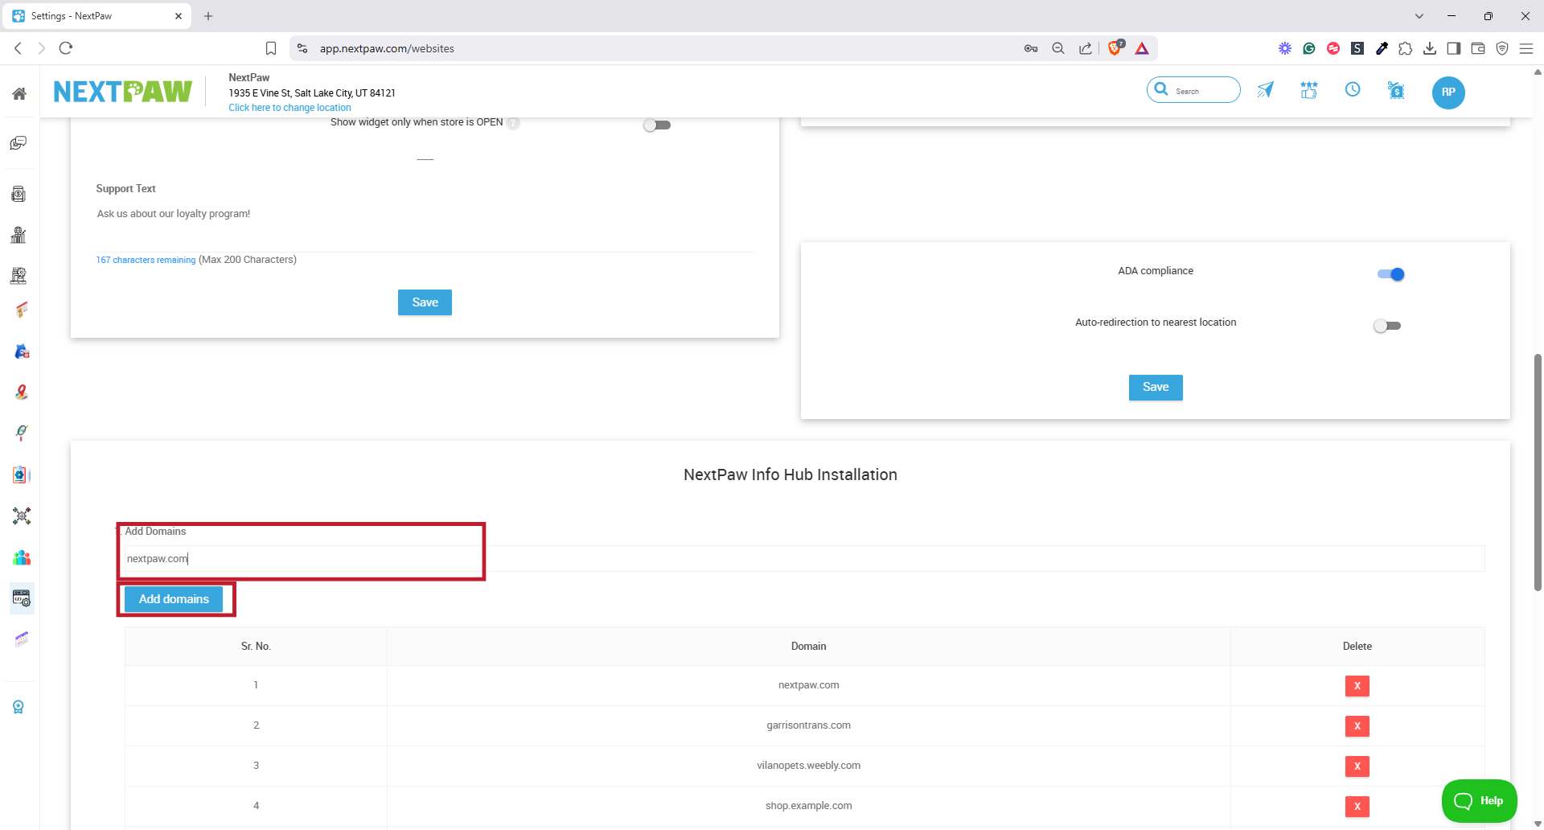1544x830 pixels.
Task: Click the Brave Rewards triangle icon
Action: pos(1142,48)
